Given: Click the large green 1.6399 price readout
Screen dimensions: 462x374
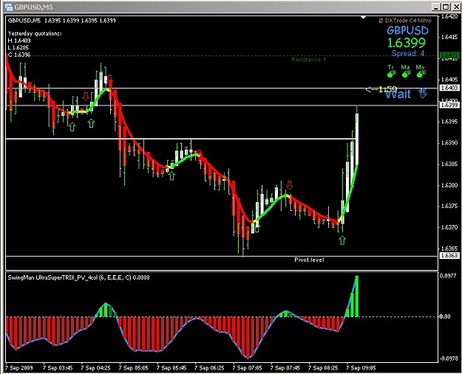Looking at the screenshot, I should point(407,43).
